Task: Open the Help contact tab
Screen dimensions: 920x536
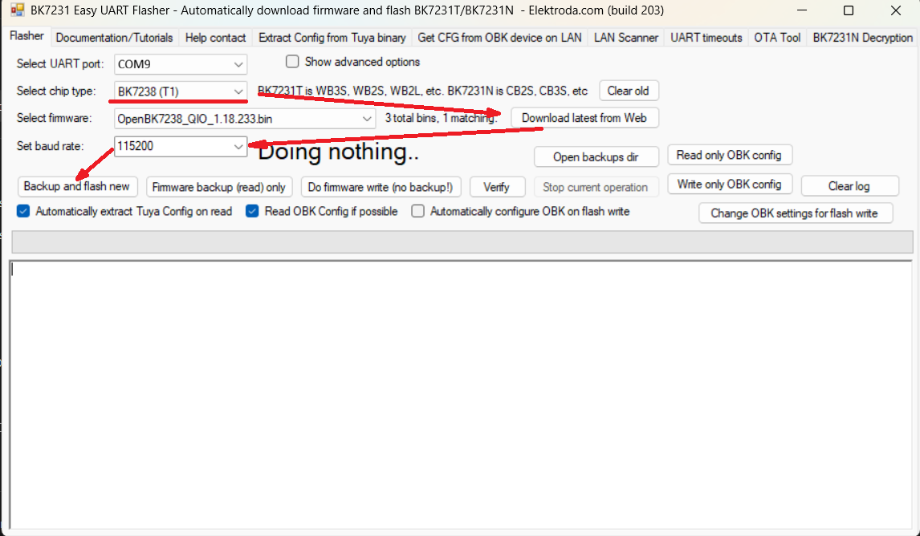Action: 215,38
